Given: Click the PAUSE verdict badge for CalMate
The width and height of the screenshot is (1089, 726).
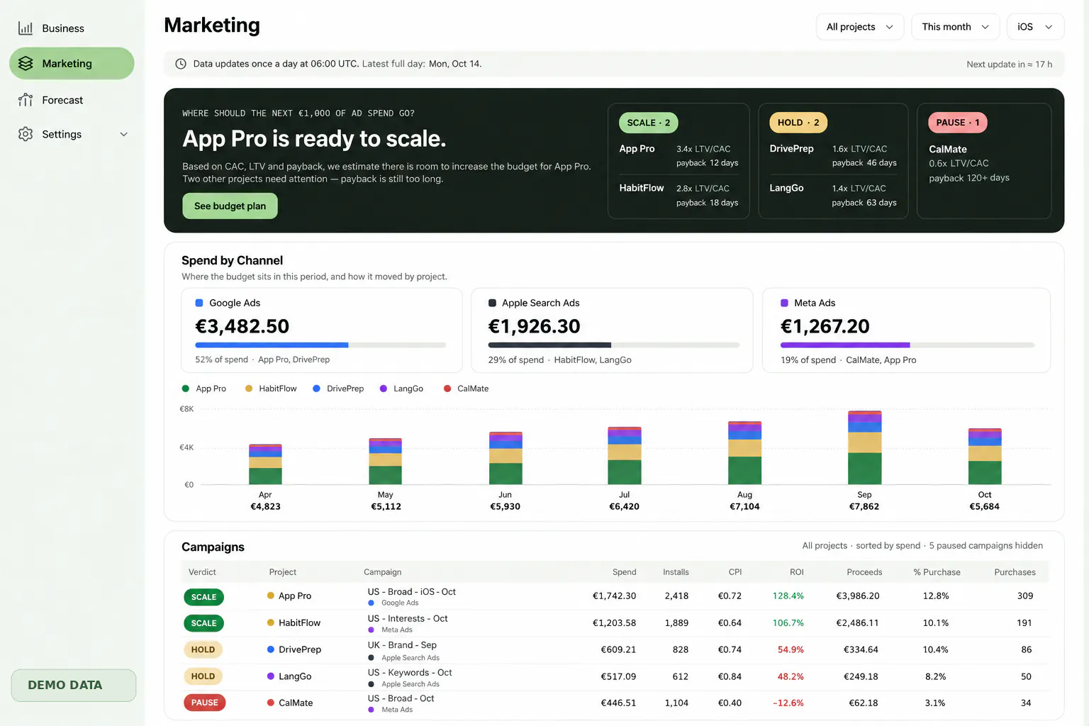Looking at the screenshot, I should tap(204, 703).
